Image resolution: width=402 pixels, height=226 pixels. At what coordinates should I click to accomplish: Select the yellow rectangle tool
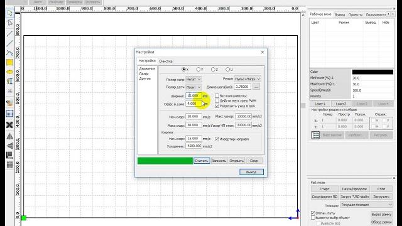point(10,63)
